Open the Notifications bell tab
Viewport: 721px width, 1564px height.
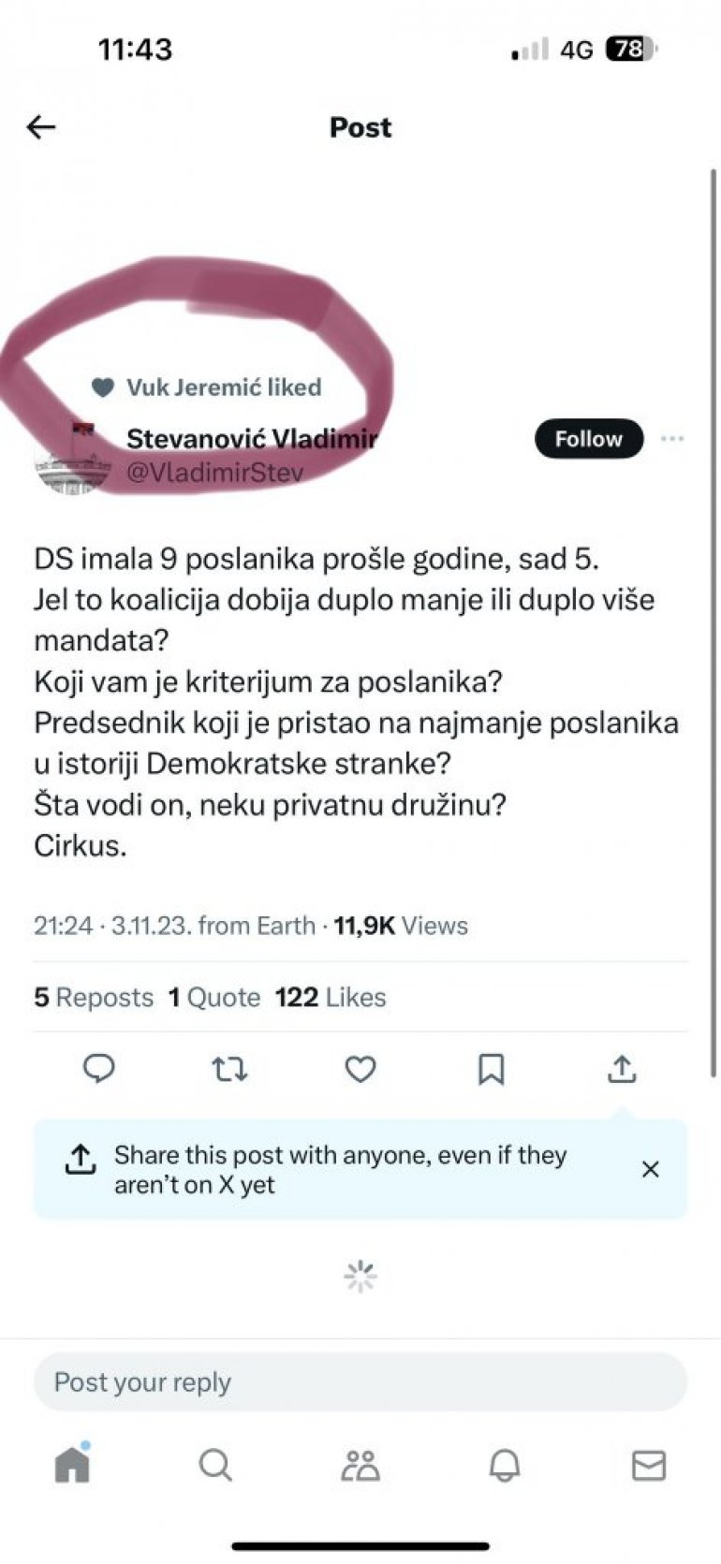click(x=505, y=1465)
